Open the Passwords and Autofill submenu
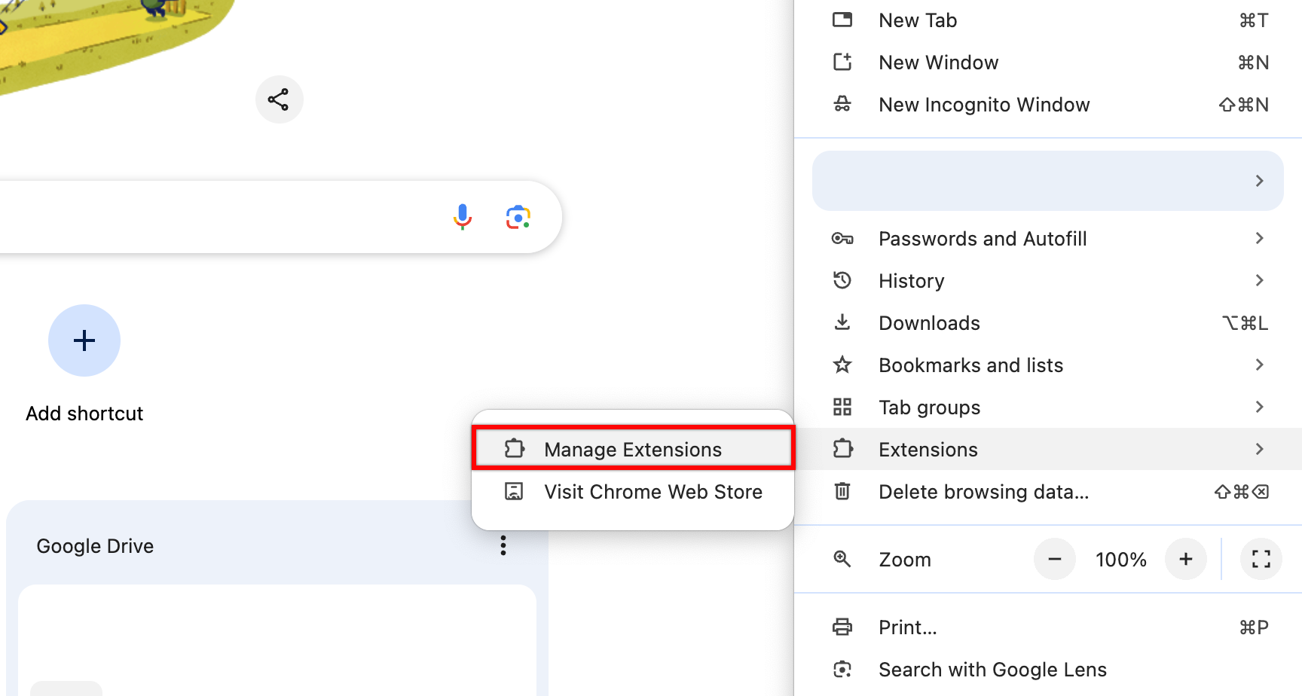Image resolution: width=1302 pixels, height=696 pixels. click(1259, 238)
